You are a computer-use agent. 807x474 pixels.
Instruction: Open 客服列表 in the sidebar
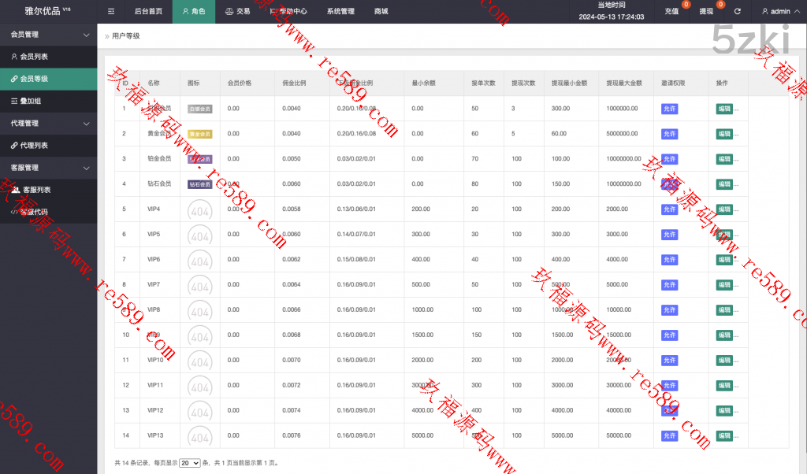coord(36,190)
